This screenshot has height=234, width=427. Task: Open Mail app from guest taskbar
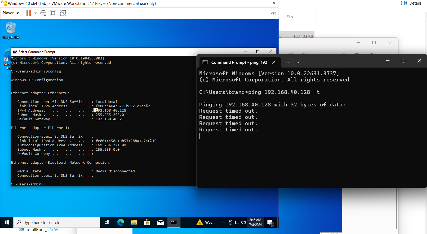point(161,222)
